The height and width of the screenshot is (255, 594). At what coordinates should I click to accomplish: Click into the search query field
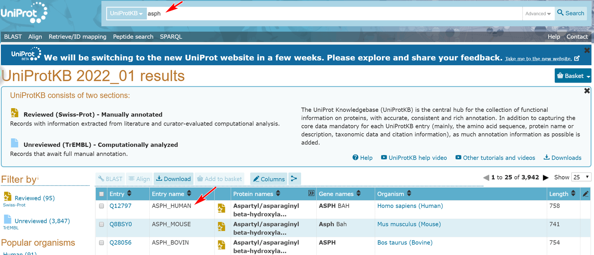tap(334, 13)
